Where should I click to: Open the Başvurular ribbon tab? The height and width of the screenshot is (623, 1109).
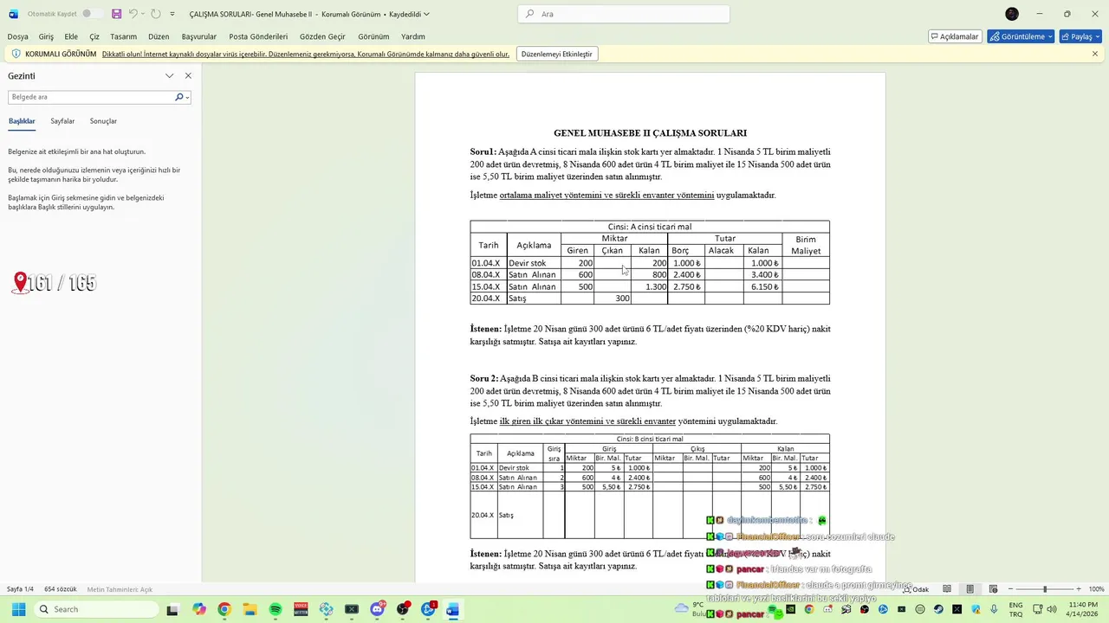(x=199, y=36)
